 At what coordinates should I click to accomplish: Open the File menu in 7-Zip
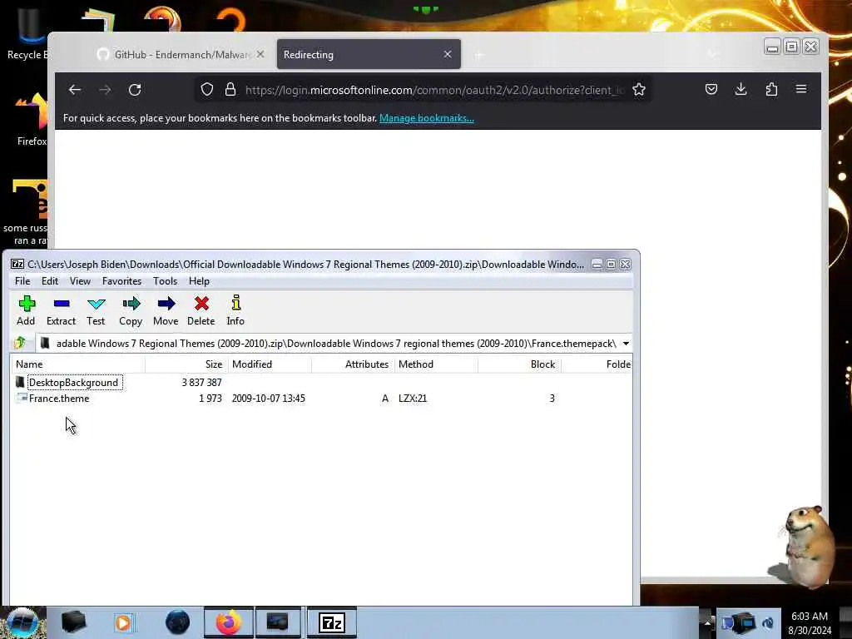coord(22,281)
